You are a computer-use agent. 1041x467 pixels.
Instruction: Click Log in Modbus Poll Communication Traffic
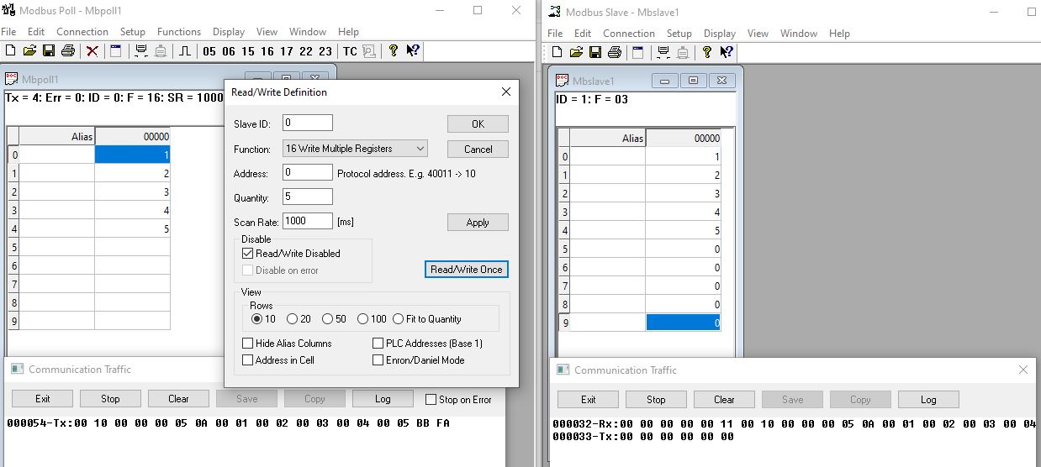tap(383, 399)
